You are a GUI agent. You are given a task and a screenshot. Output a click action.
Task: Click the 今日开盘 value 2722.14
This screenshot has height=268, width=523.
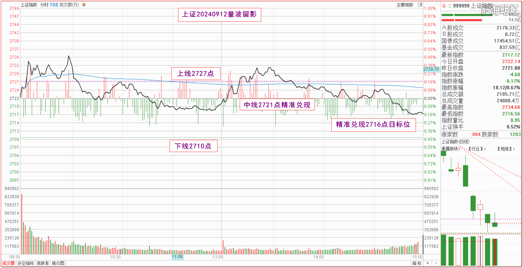pyautogui.click(x=511, y=62)
